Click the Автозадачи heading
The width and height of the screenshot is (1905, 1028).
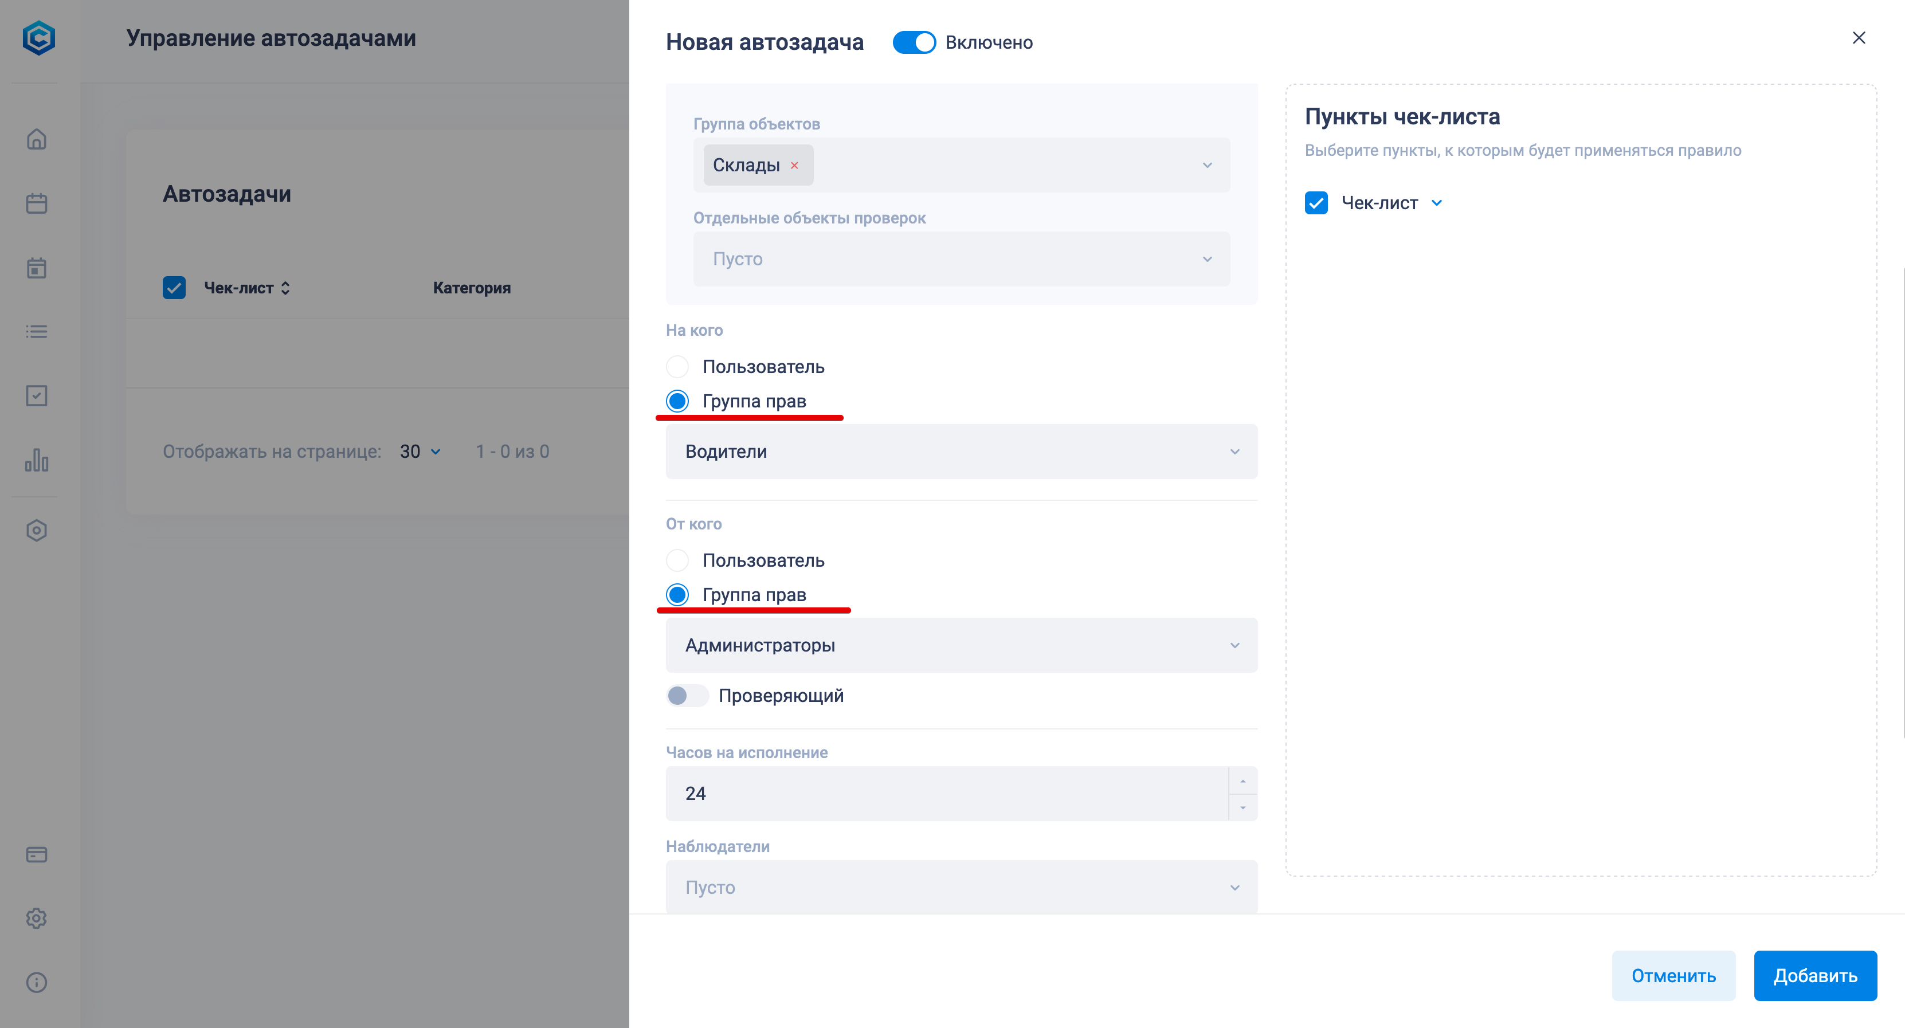pyautogui.click(x=227, y=194)
